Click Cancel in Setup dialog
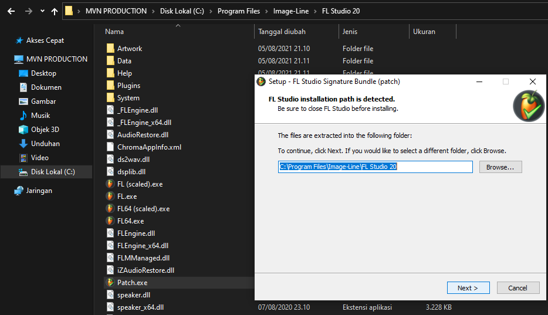Viewport: 548px width, 315px height. point(518,288)
